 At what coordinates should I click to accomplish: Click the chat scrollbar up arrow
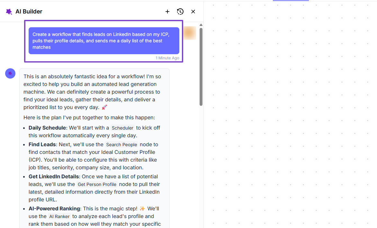pyautogui.click(x=201, y=25)
